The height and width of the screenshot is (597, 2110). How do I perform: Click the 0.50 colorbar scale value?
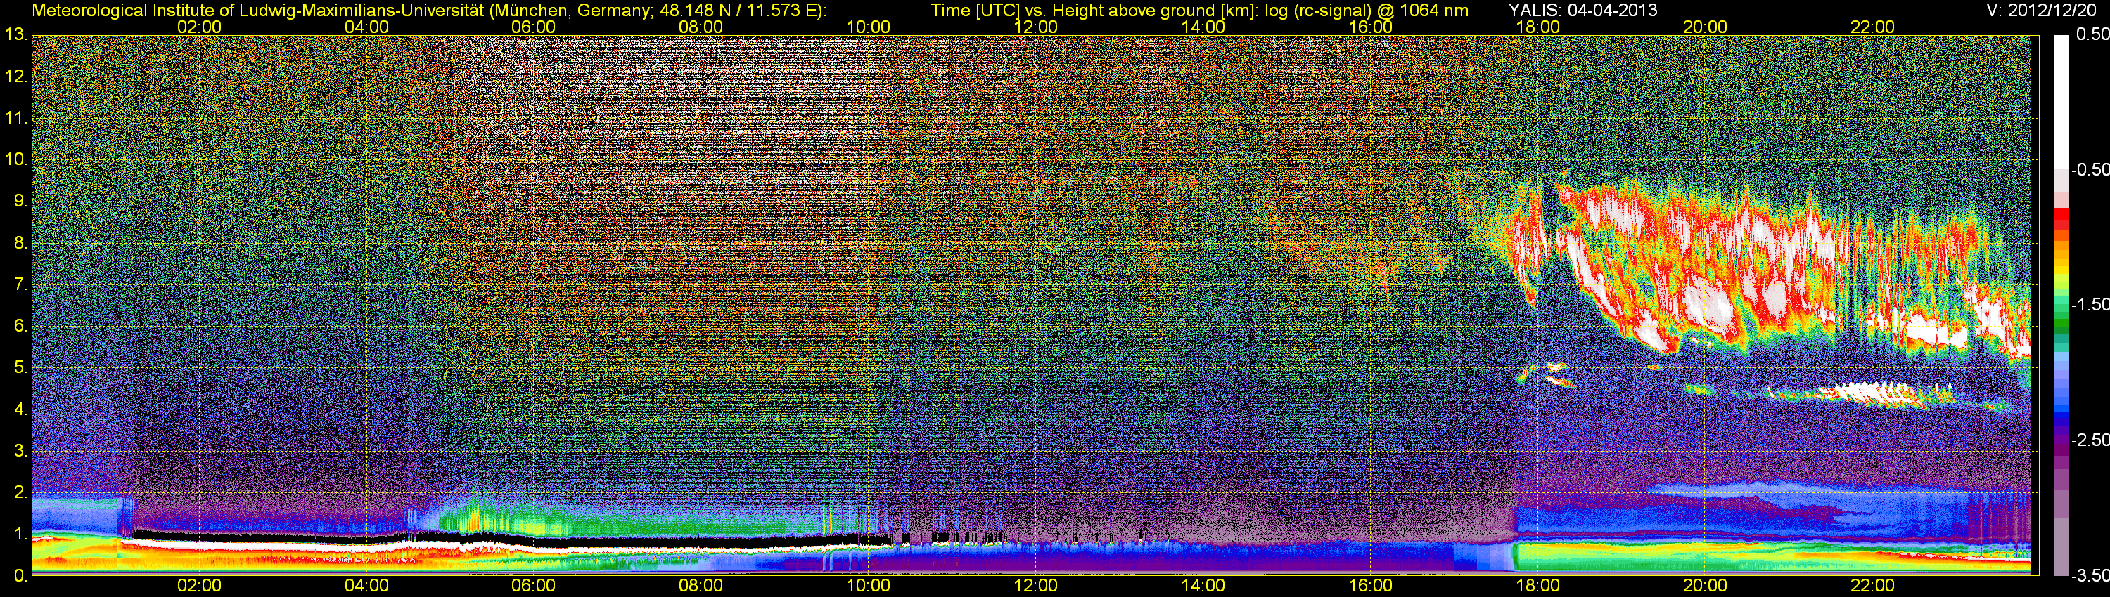[2092, 34]
